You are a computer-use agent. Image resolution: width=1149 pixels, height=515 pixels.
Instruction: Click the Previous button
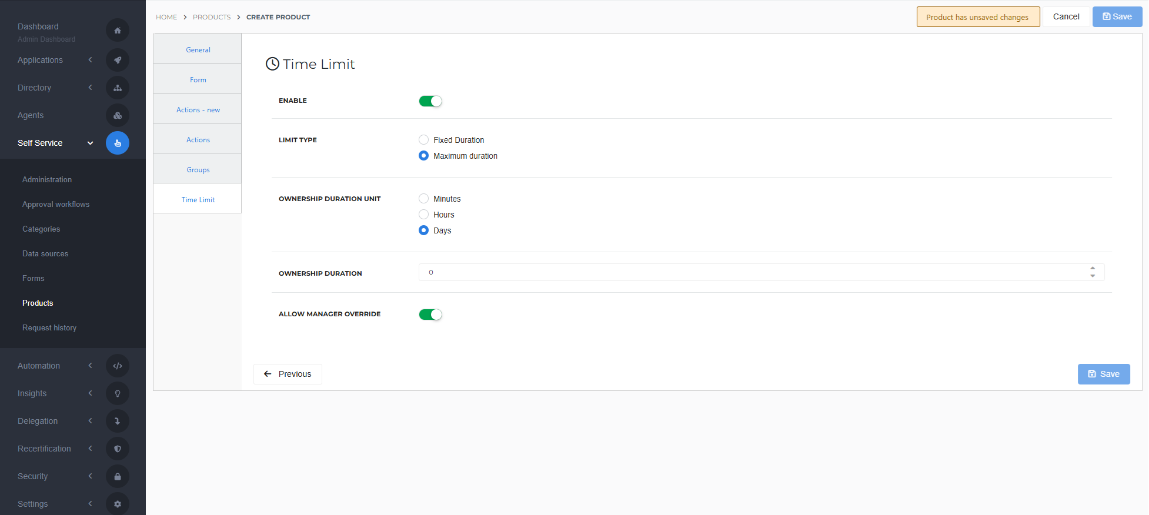pos(288,374)
